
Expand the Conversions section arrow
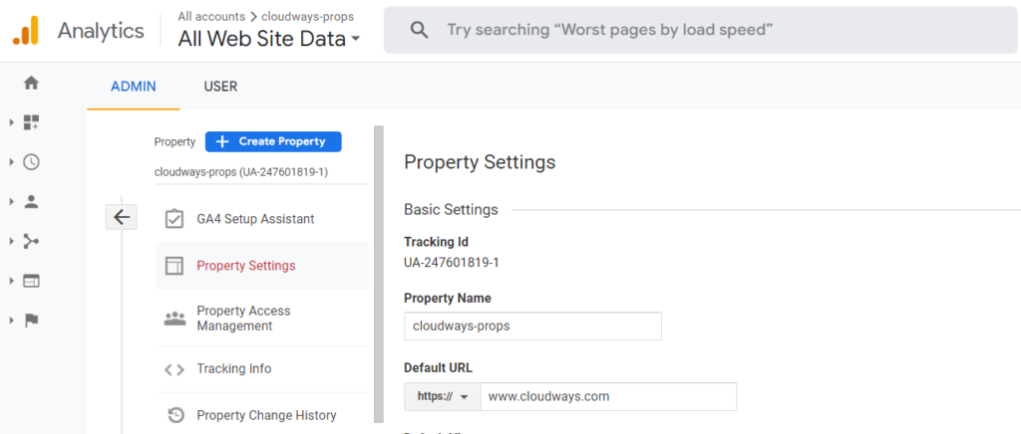pyautogui.click(x=11, y=321)
